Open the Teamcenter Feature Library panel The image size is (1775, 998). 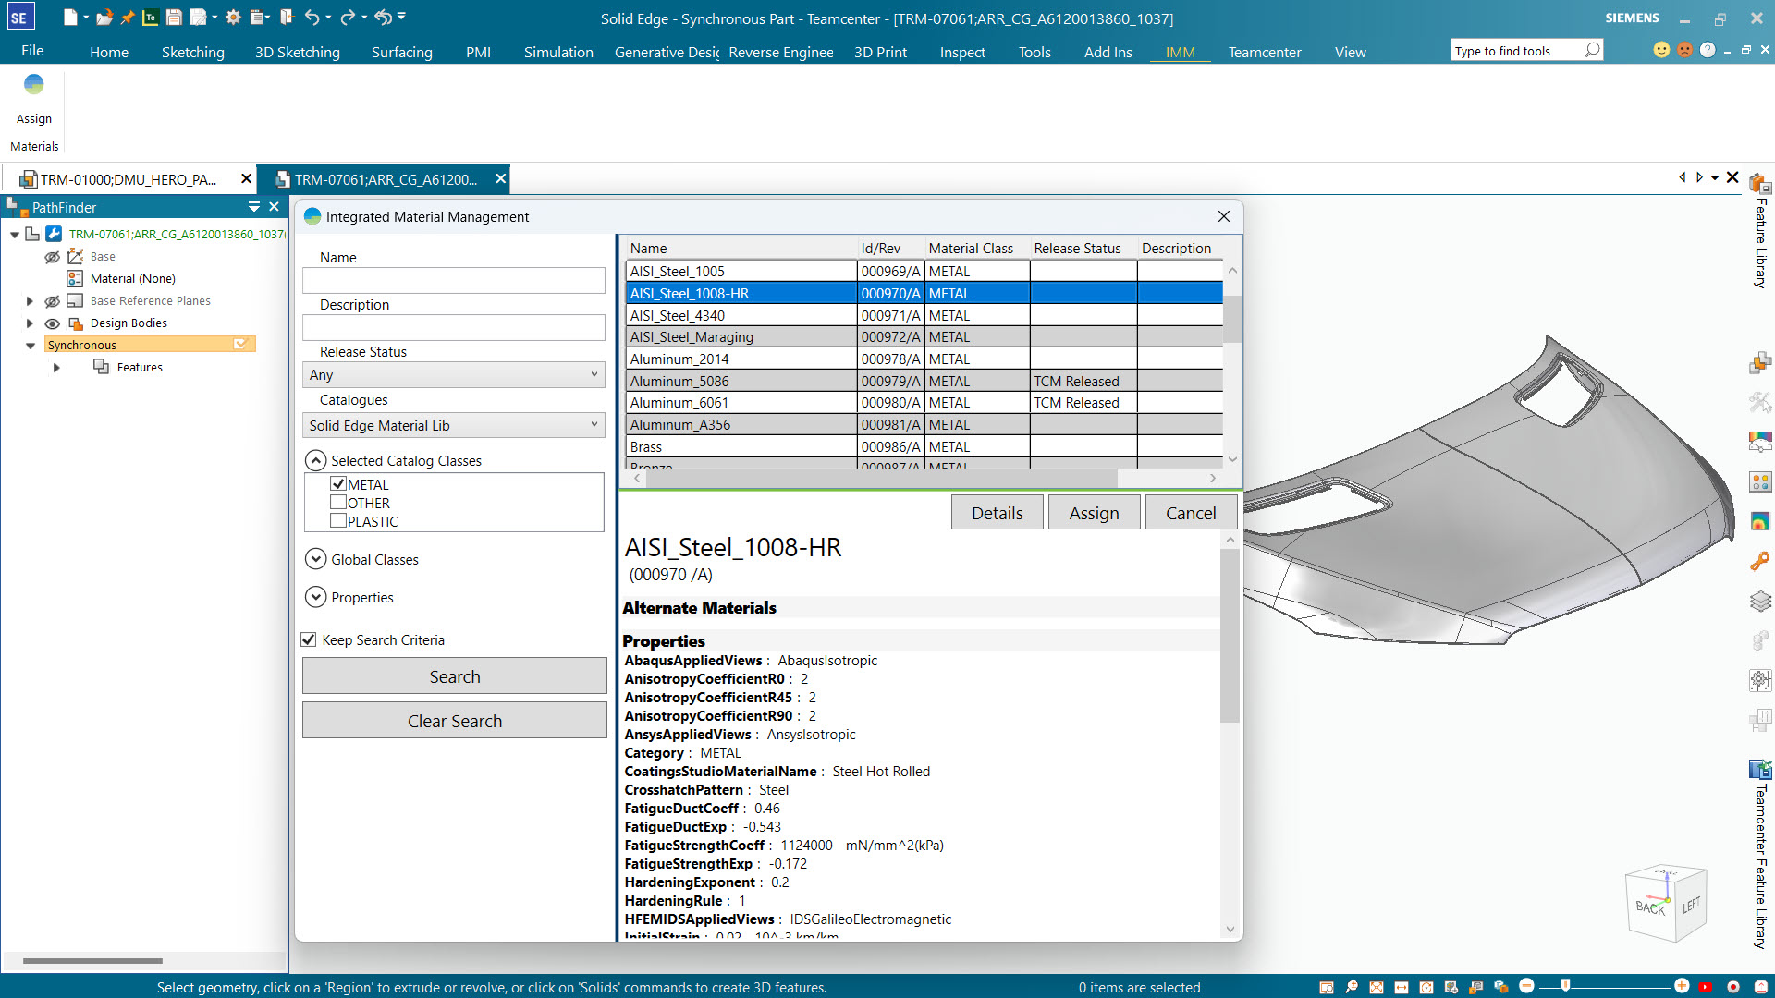tap(1759, 850)
